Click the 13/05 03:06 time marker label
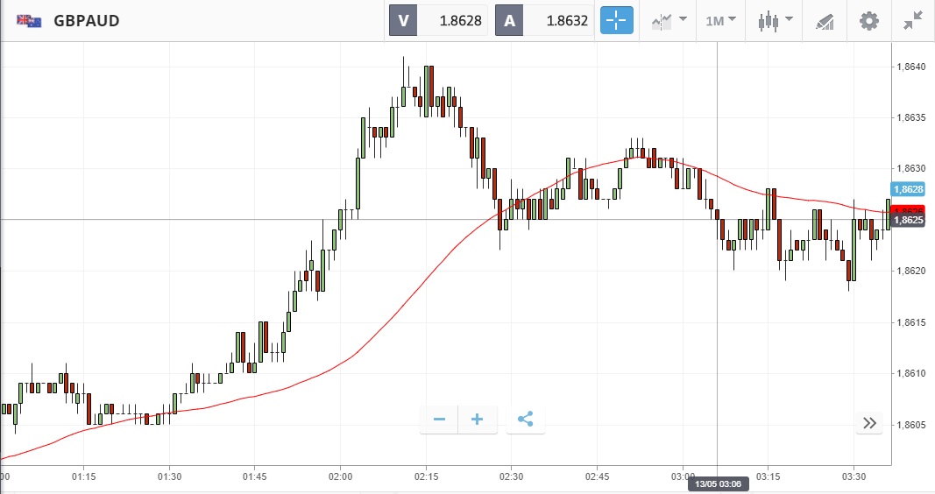 (x=718, y=483)
